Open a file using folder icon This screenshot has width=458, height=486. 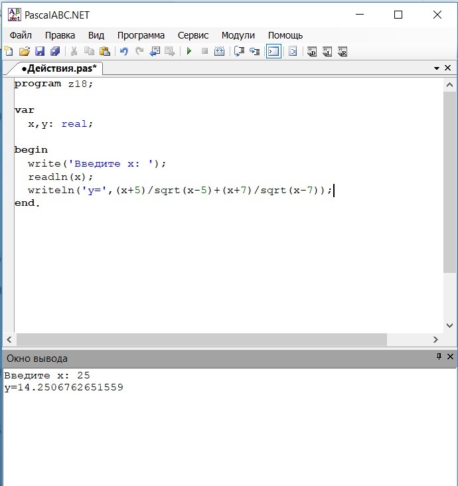25,51
